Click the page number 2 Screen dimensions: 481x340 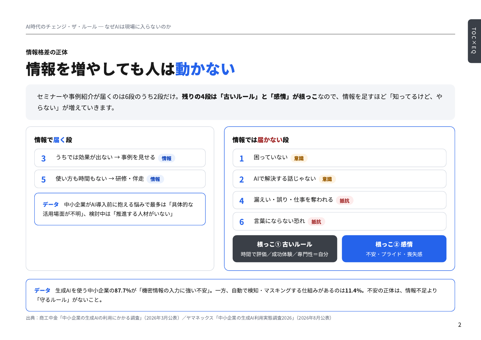(x=459, y=325)
